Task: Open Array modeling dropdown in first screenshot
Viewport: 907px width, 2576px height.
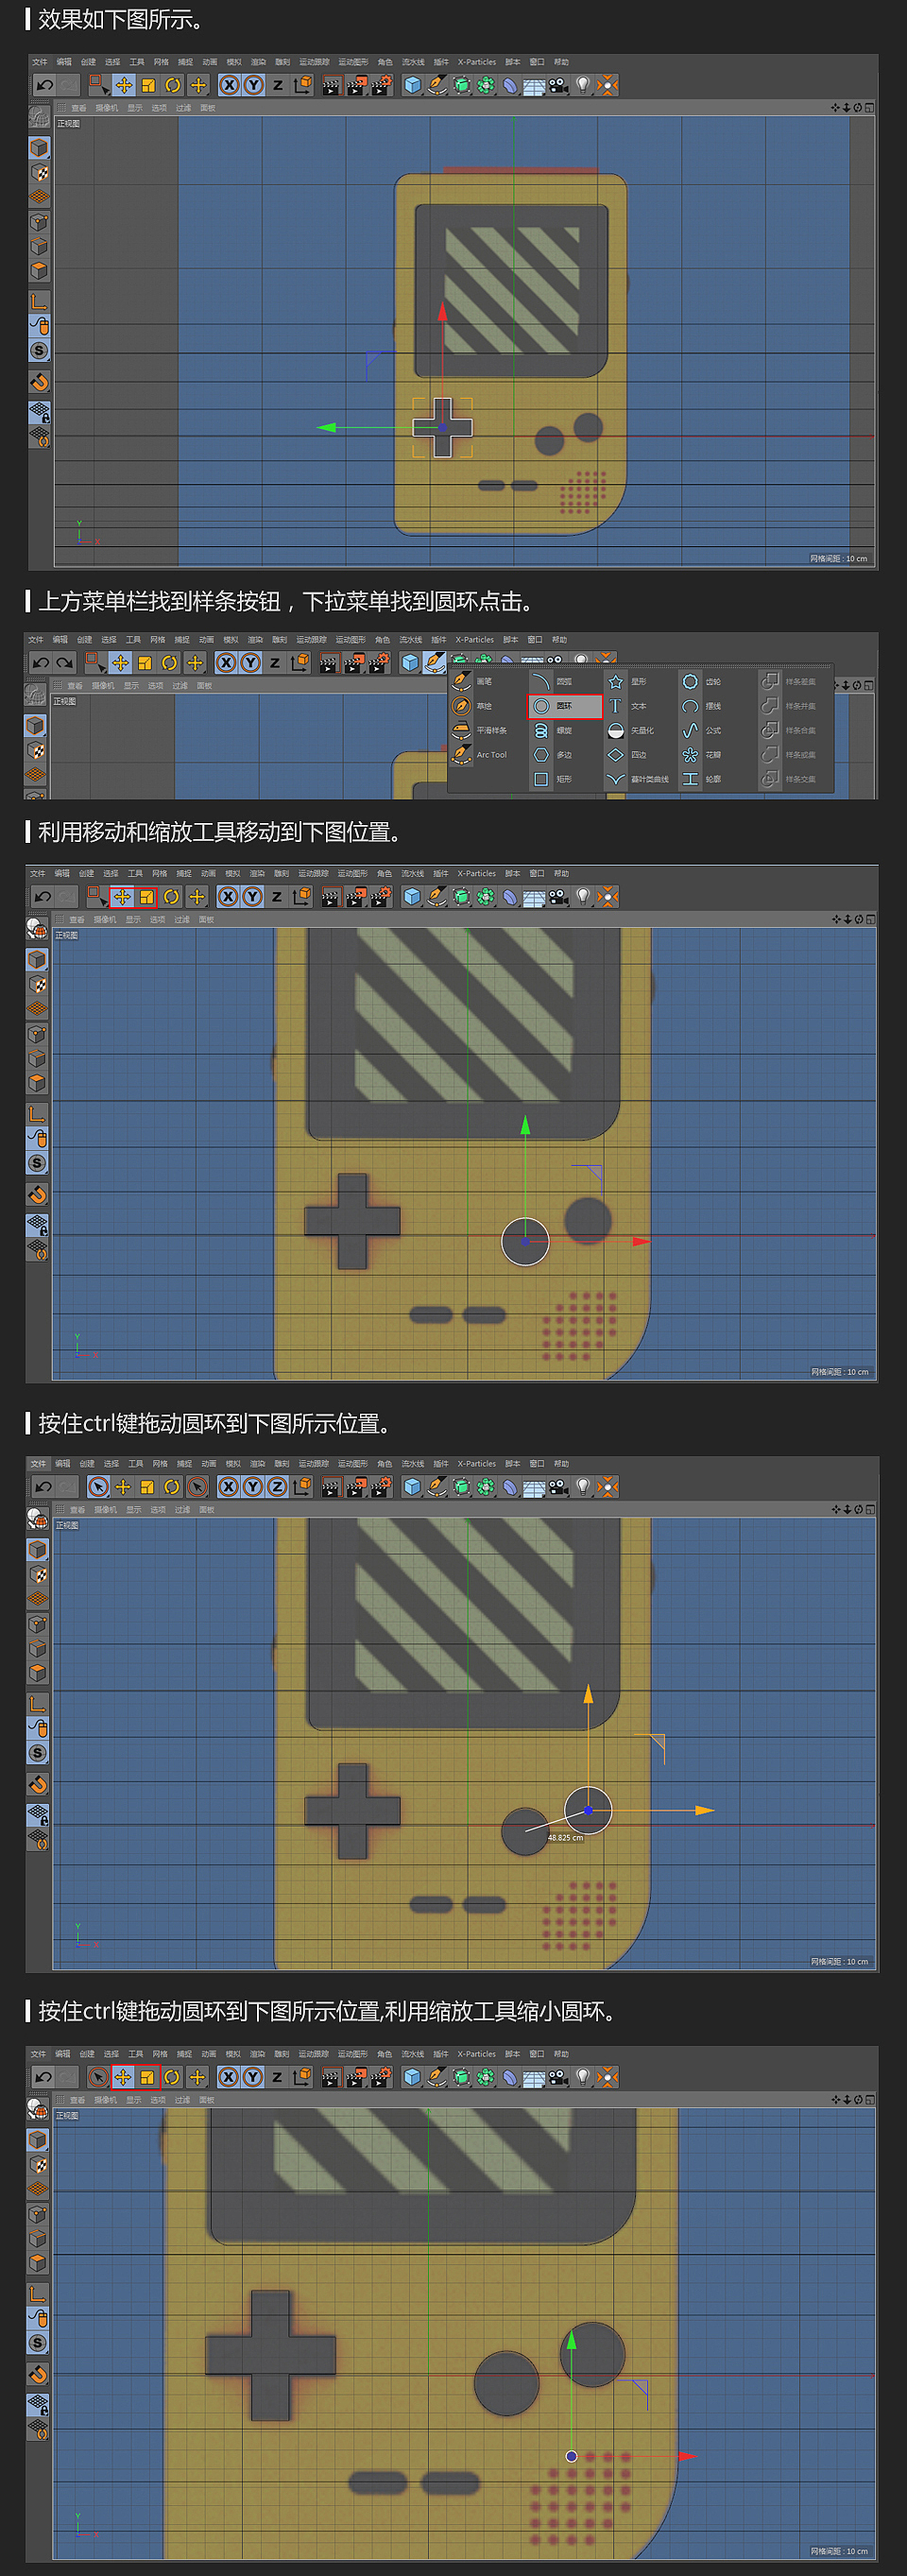Action: click(x=485, y=85)
